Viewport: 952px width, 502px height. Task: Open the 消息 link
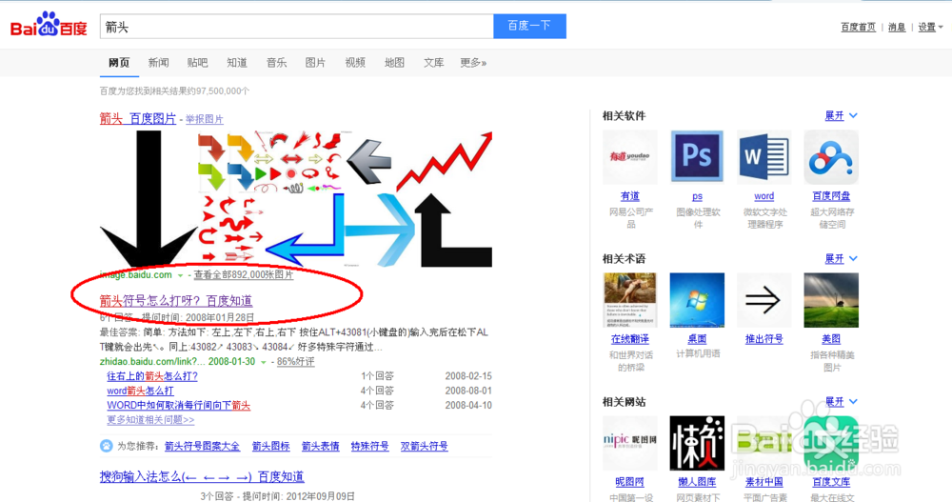(897, 27)
